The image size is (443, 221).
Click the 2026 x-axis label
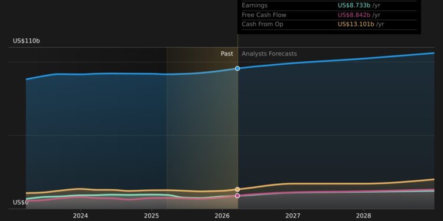click(222, 216)
